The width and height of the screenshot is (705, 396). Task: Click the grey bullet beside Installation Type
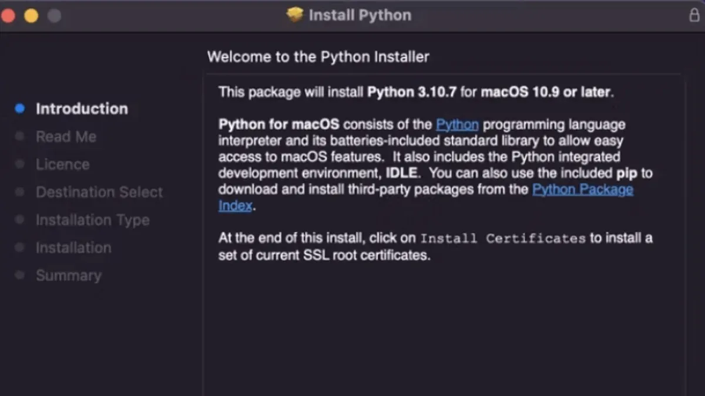[x=20, y=219]
